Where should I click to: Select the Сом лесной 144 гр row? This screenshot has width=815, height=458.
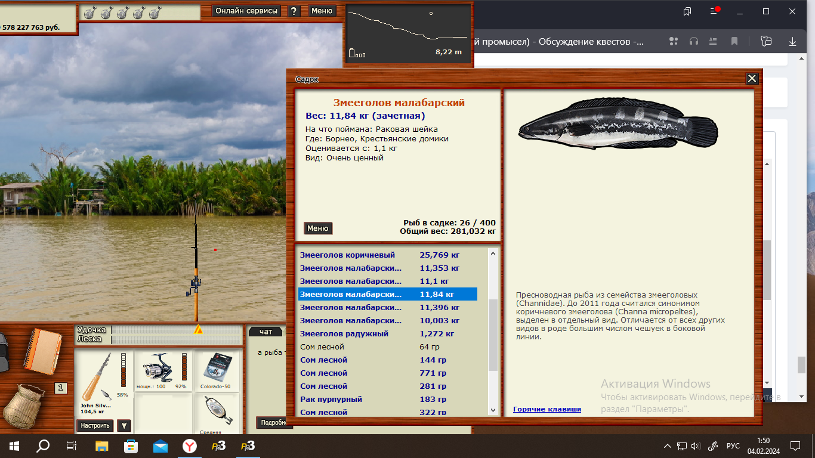(388, 360)
